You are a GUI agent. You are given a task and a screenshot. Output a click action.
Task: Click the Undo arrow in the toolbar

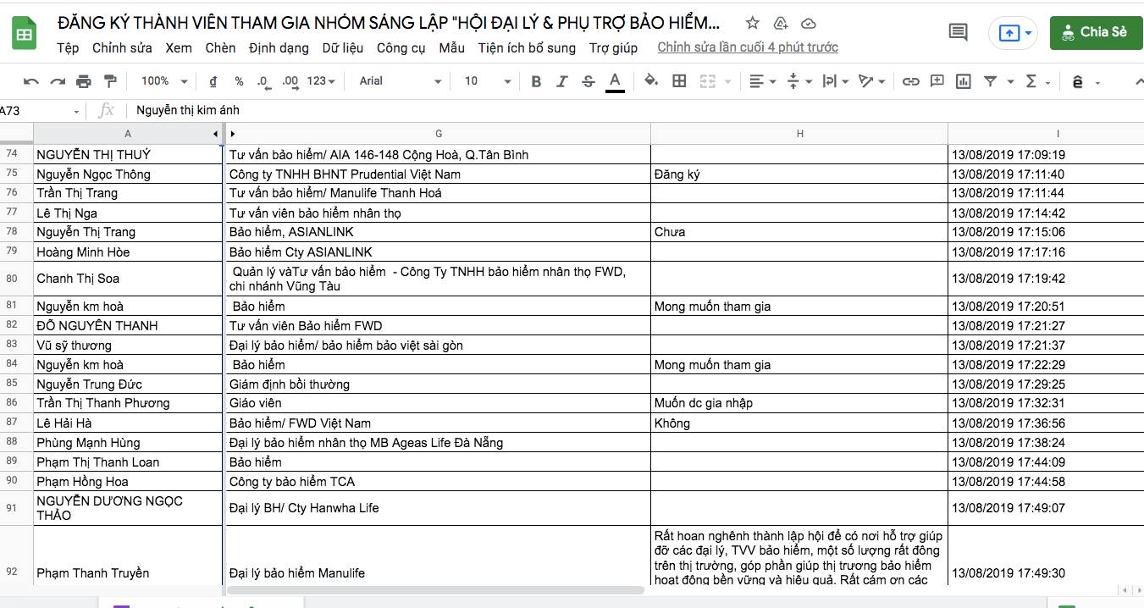point(31,81)
